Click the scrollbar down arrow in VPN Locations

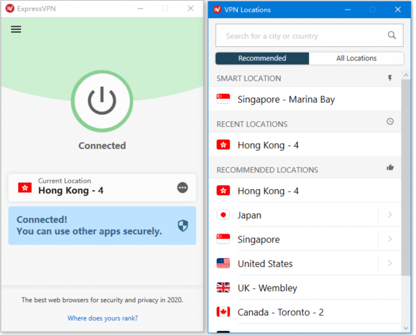click(406, 328)
